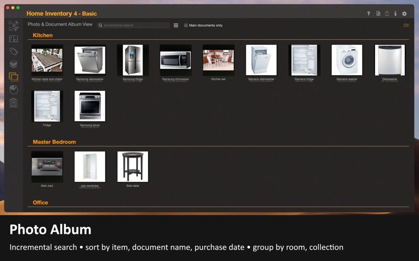Select Samsung stove photo
Screen dimensions: 419x261
90,106
